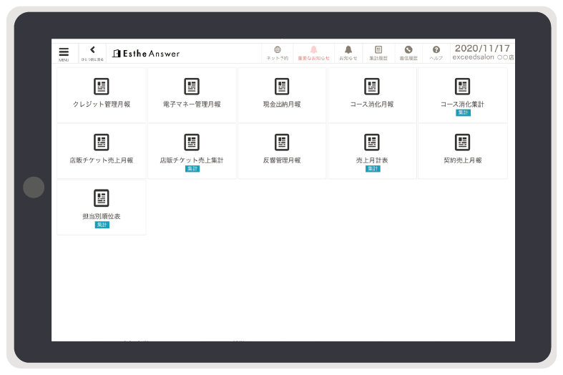This screenshot has height=375, width=563.
Task: Open ネット予約 globe icon
Action: coord(277,53)
